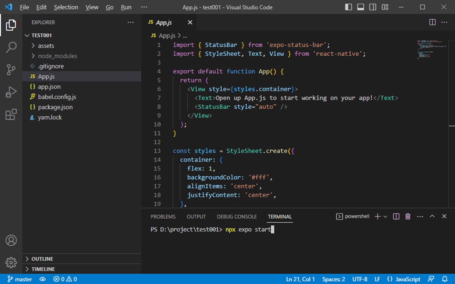Open editor More Actions ellipsis

click(x=444, y=22)
